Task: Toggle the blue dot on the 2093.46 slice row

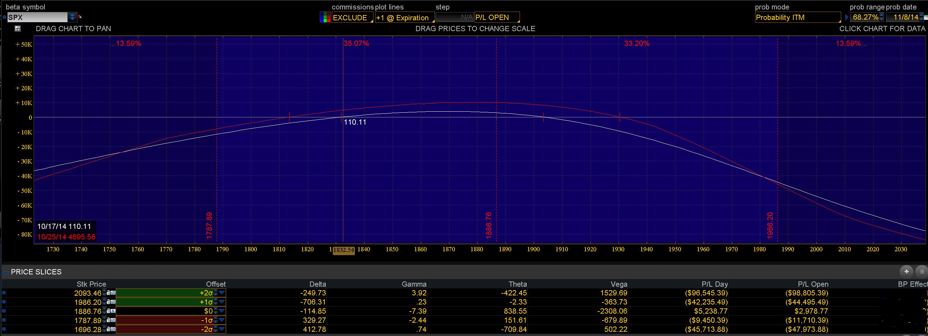Action: [3, 293]
